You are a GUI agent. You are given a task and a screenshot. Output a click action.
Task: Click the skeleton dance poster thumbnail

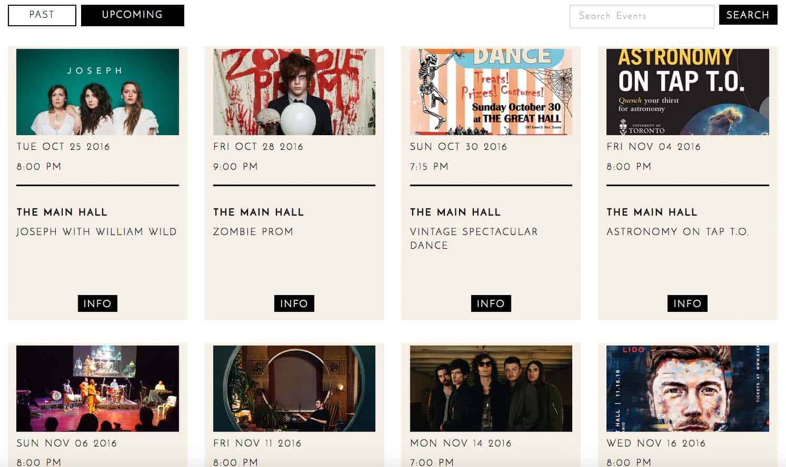pyautogui.click(x=491, y=92)
